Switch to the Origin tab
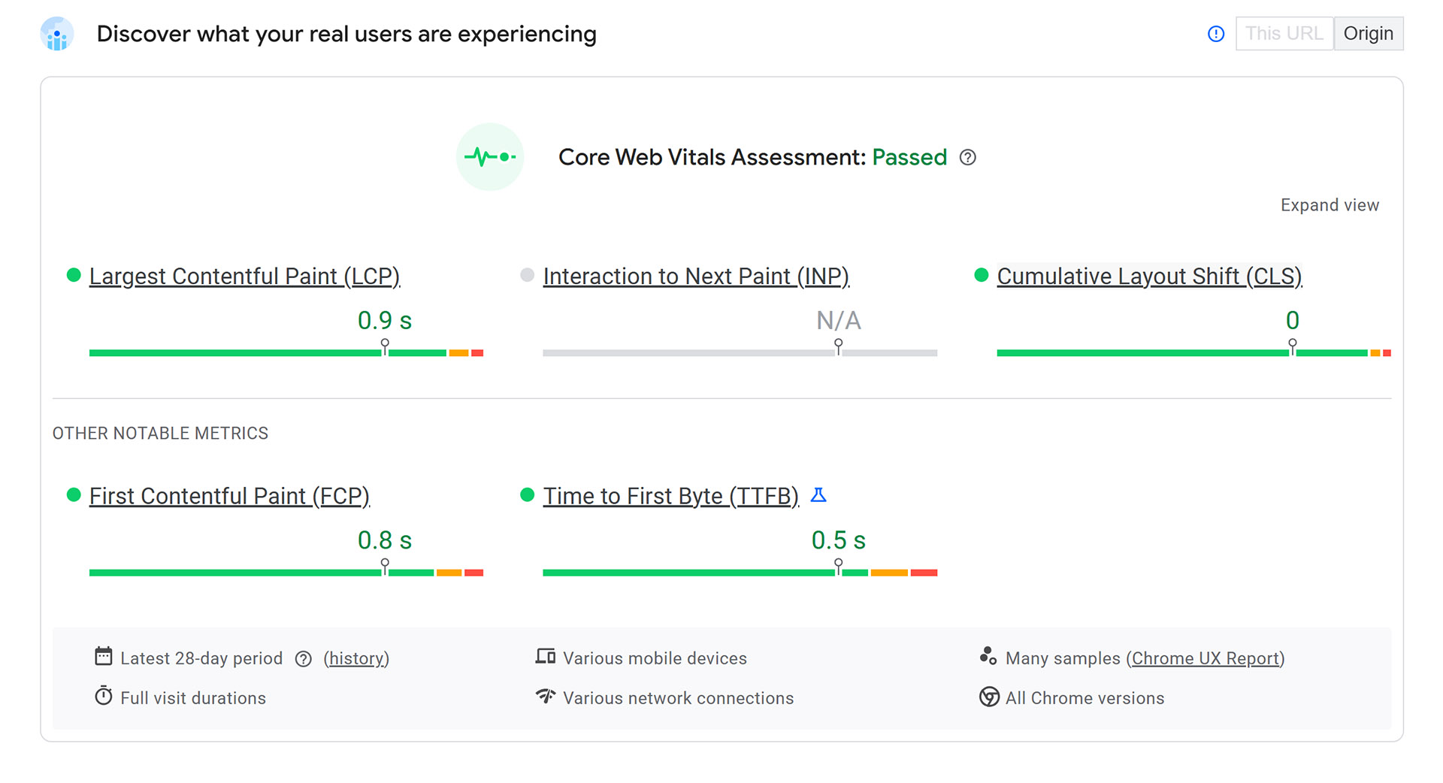The width and height of the screenshot is (1443, 783). (1369, 33)
